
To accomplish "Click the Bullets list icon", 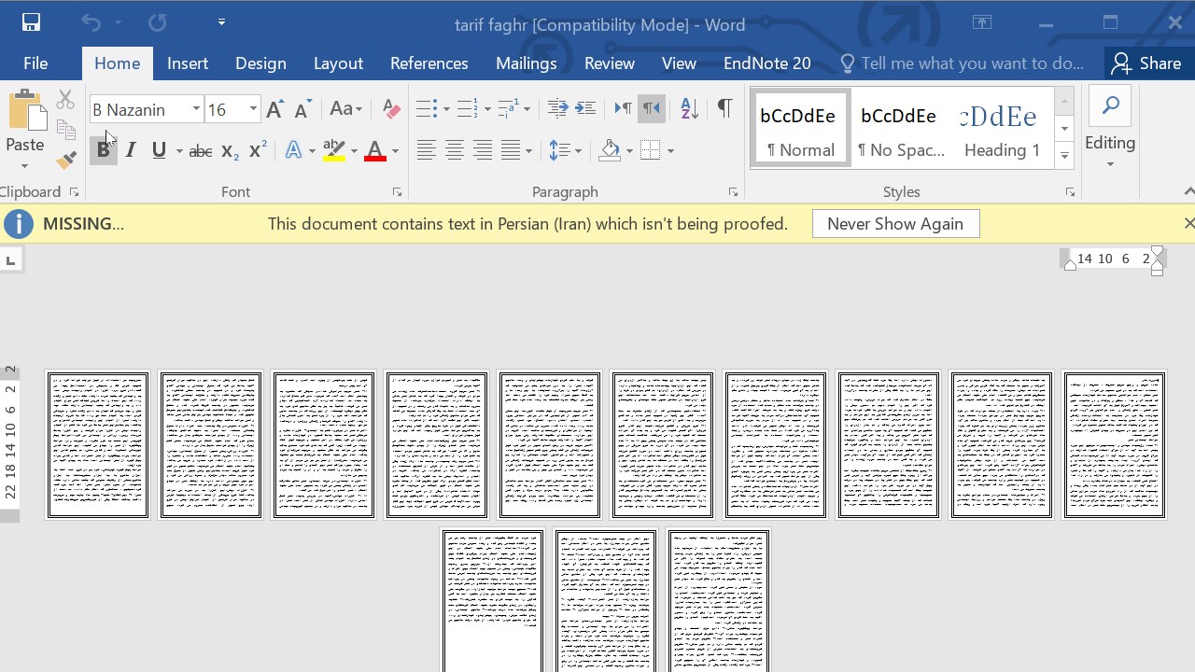I will [426, 109].
